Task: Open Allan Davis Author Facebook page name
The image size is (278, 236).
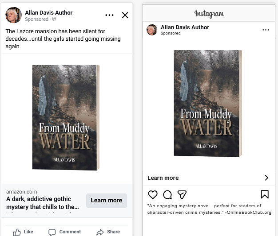Action: 48,12
